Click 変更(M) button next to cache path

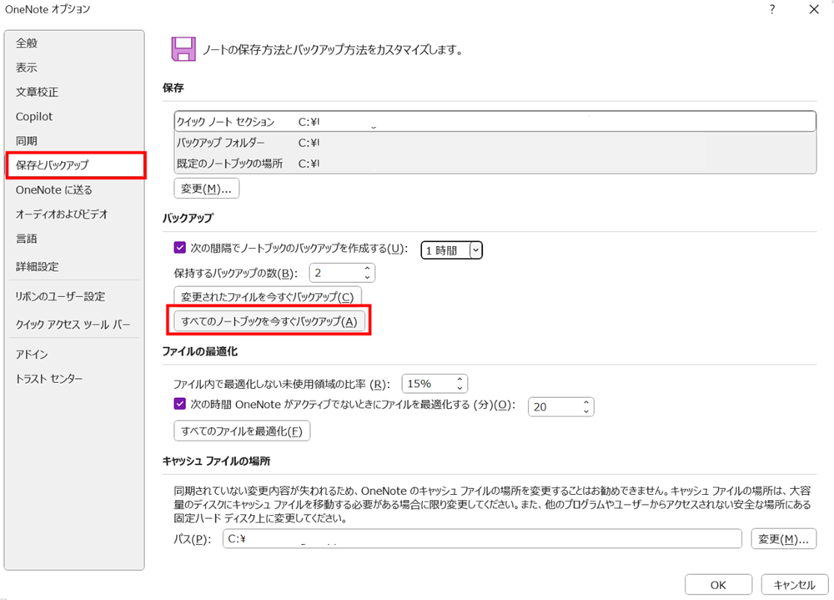783,539
